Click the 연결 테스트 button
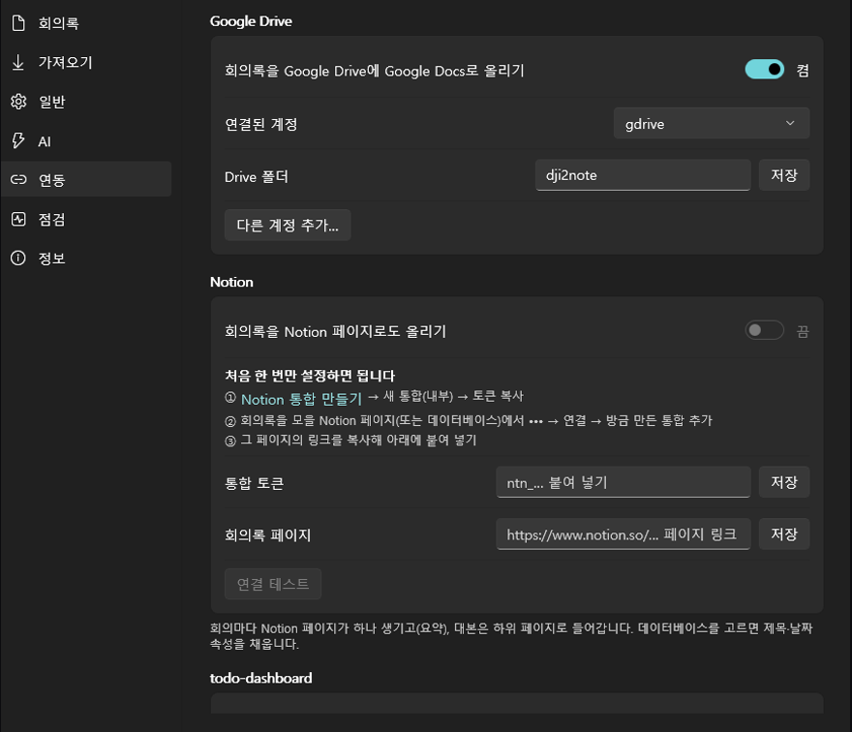Viewport: 852px width, 732px height. tap(273, 584)
